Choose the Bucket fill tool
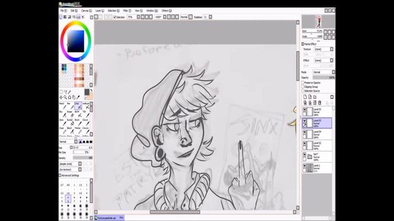394x221 pixels. click(x=70, y=122)
